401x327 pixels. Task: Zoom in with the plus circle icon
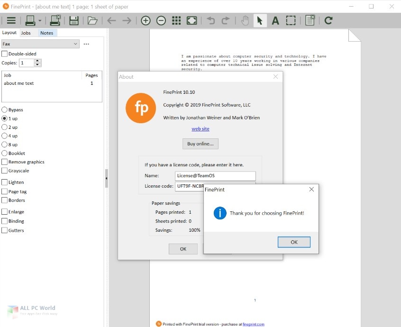[x=146, y=20]
